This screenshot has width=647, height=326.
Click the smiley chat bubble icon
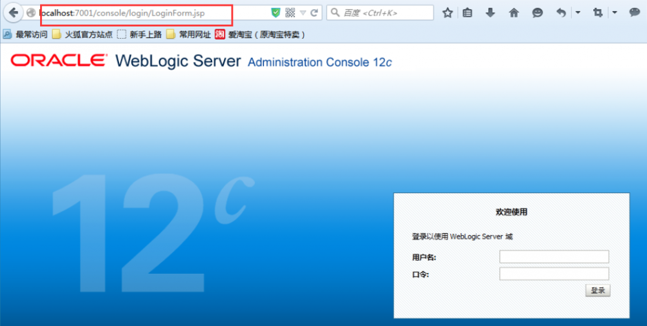click(x=537, y=13)
